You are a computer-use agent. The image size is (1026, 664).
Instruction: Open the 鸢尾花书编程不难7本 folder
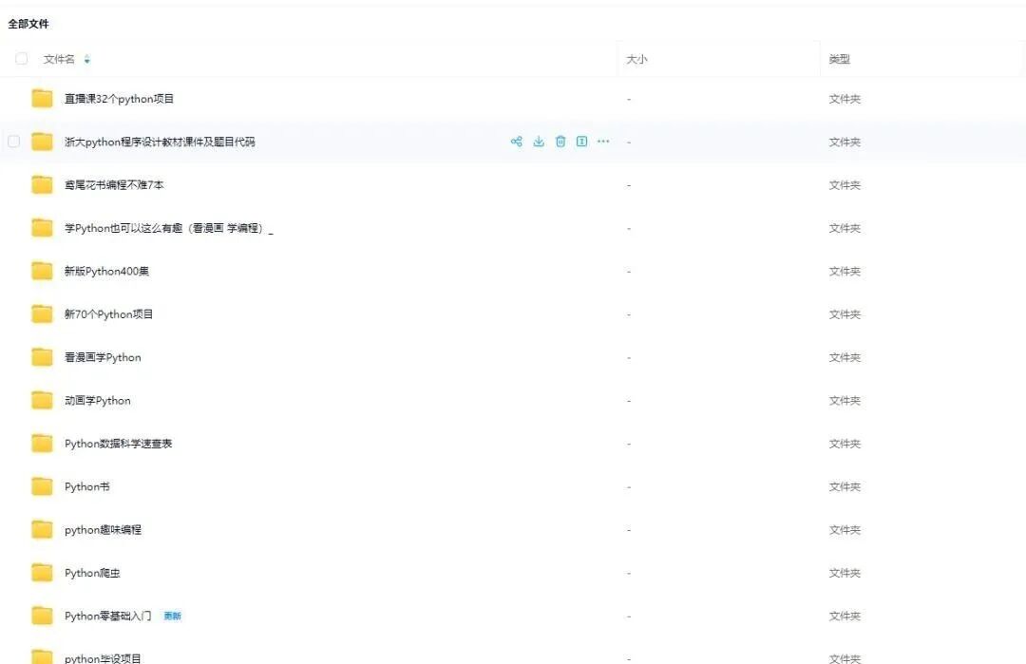point(114,185)
